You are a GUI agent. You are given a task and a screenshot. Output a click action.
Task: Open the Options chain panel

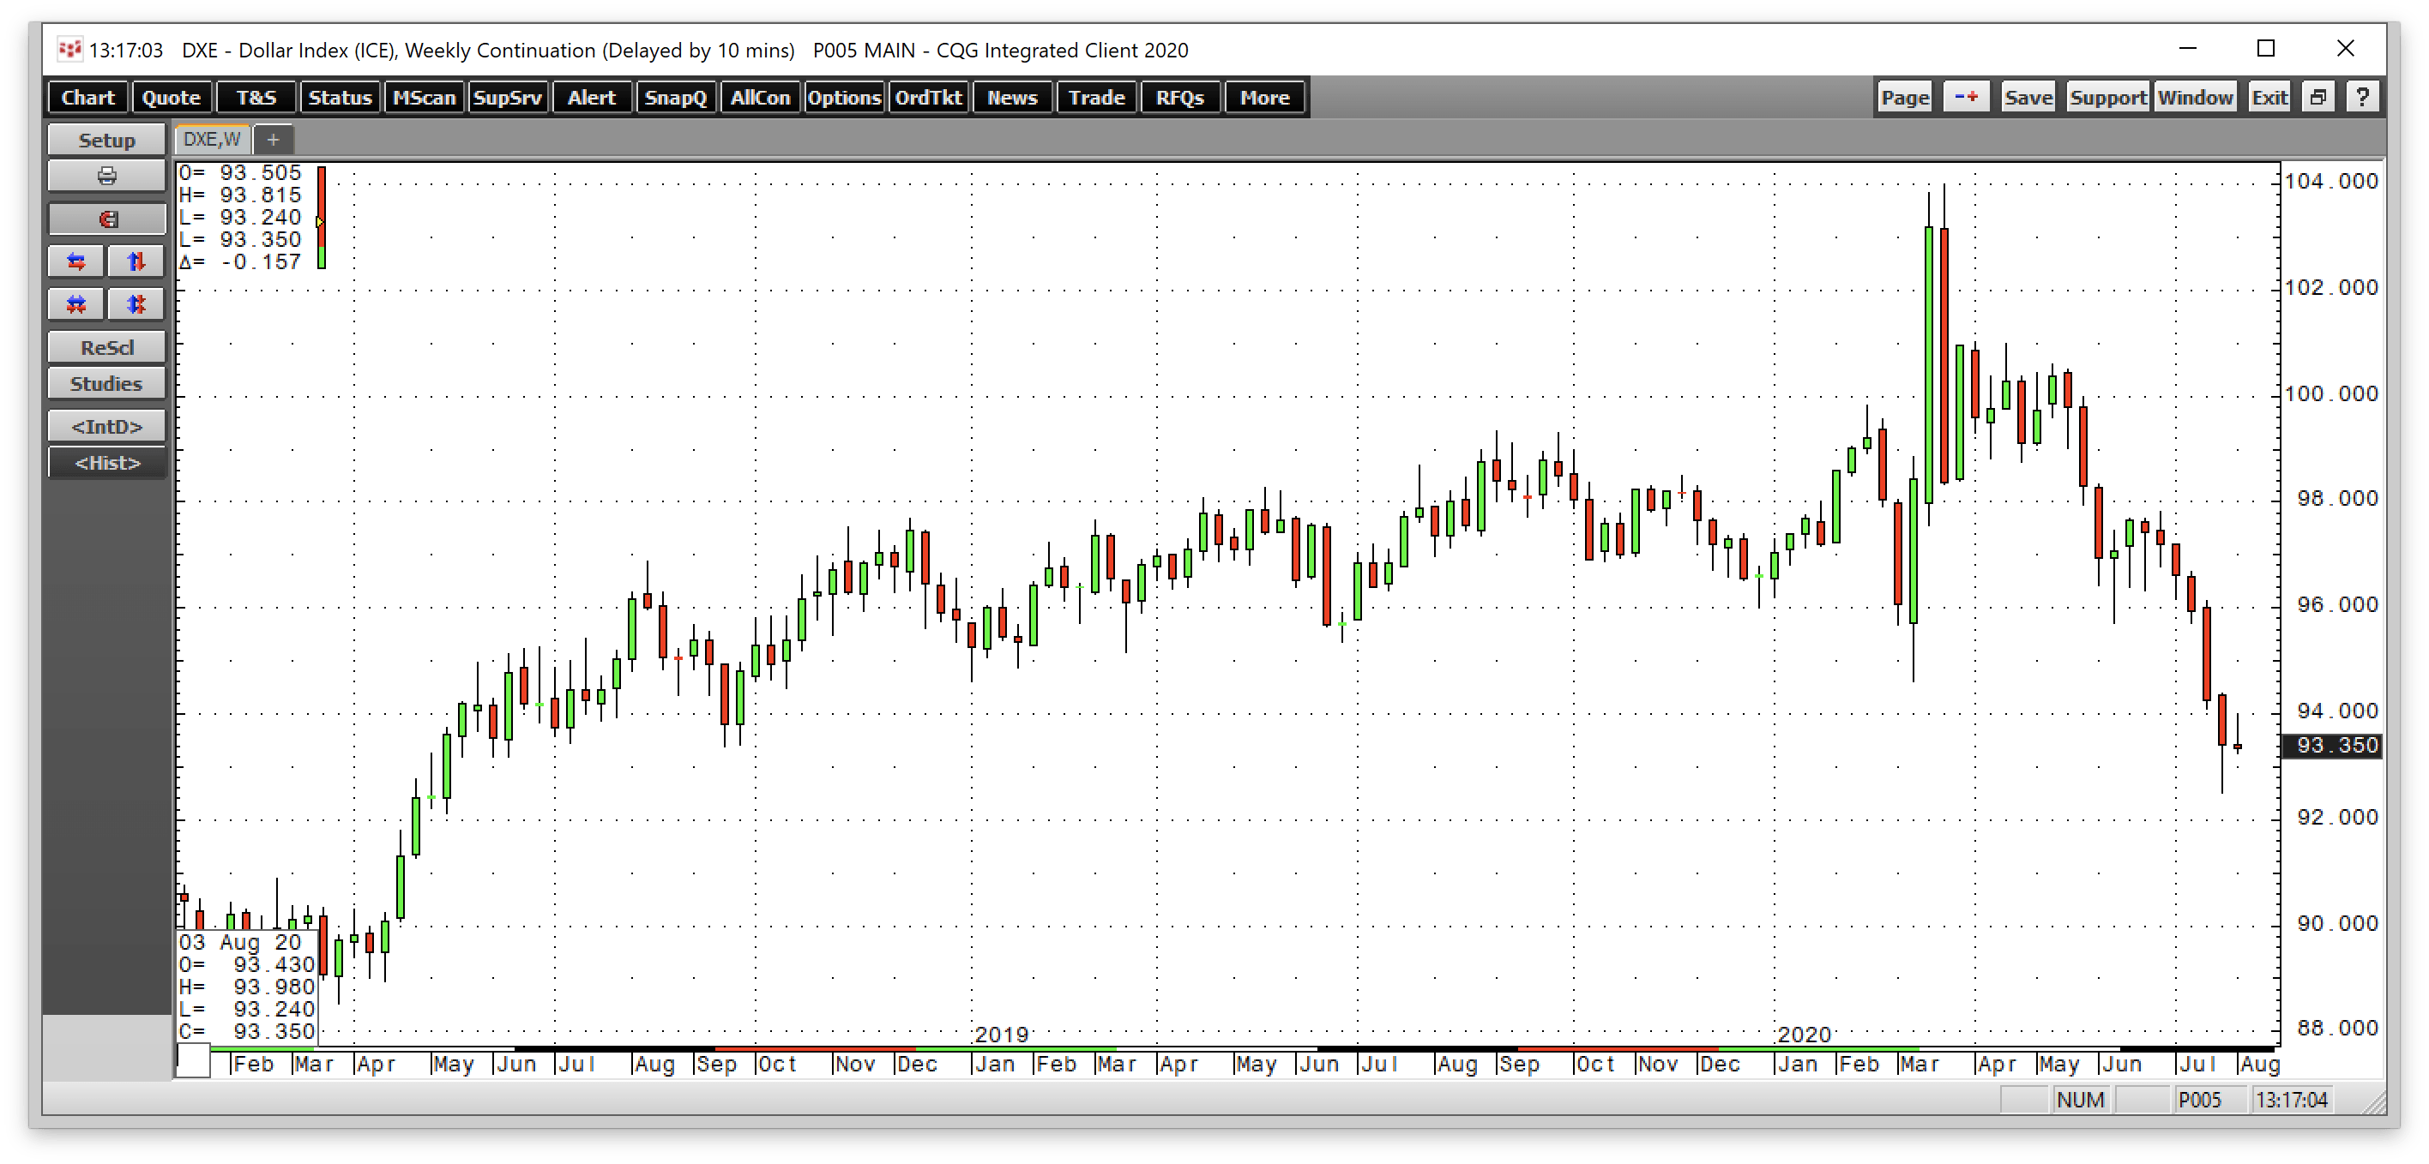841,98
